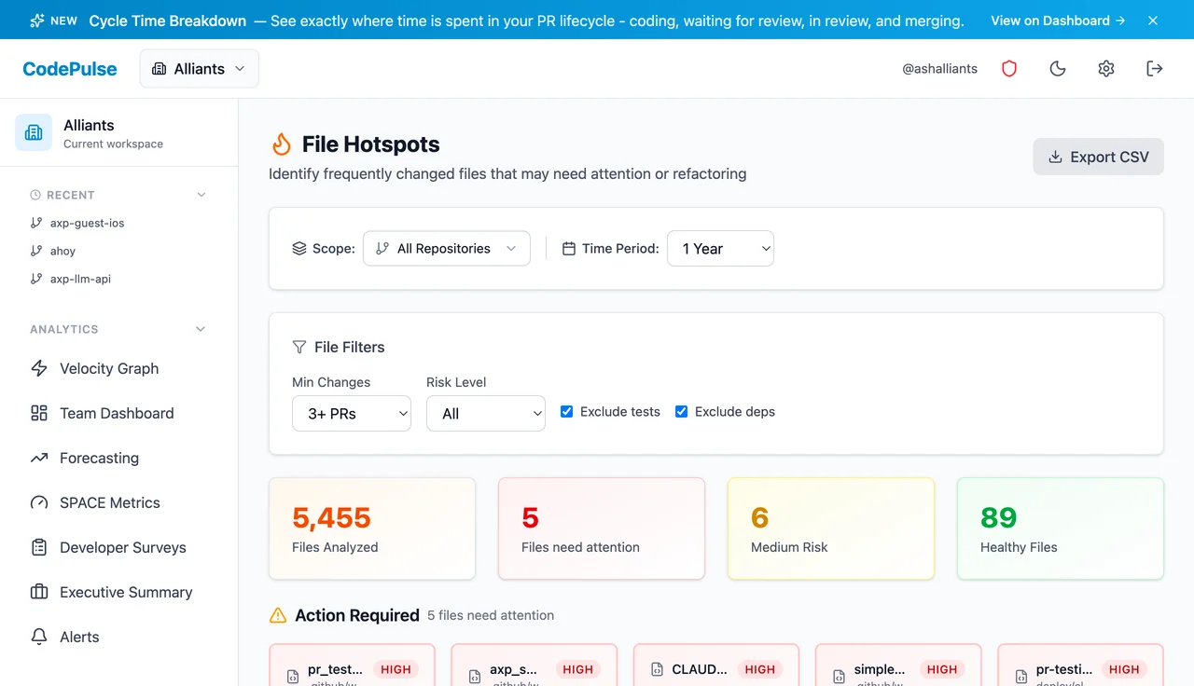Click the Time Period calendar icon

pos(569,249)
